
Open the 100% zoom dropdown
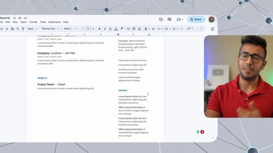tap(32, 29)
